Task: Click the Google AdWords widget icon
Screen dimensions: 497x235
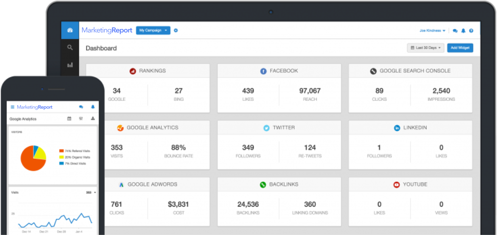Action: tap(121, 185)
